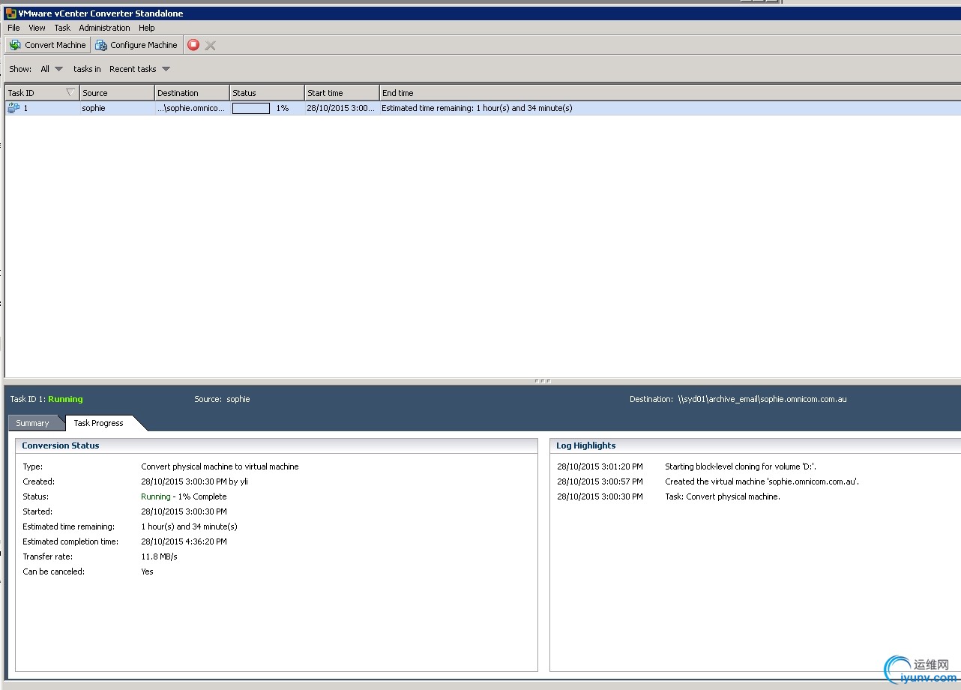Click the red stop task icon
The height and width of the screenshot is (690, 961).
pos(193,45)
